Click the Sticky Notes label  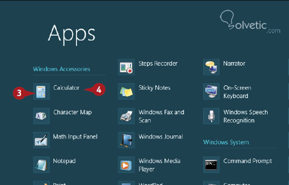(154, 88)
